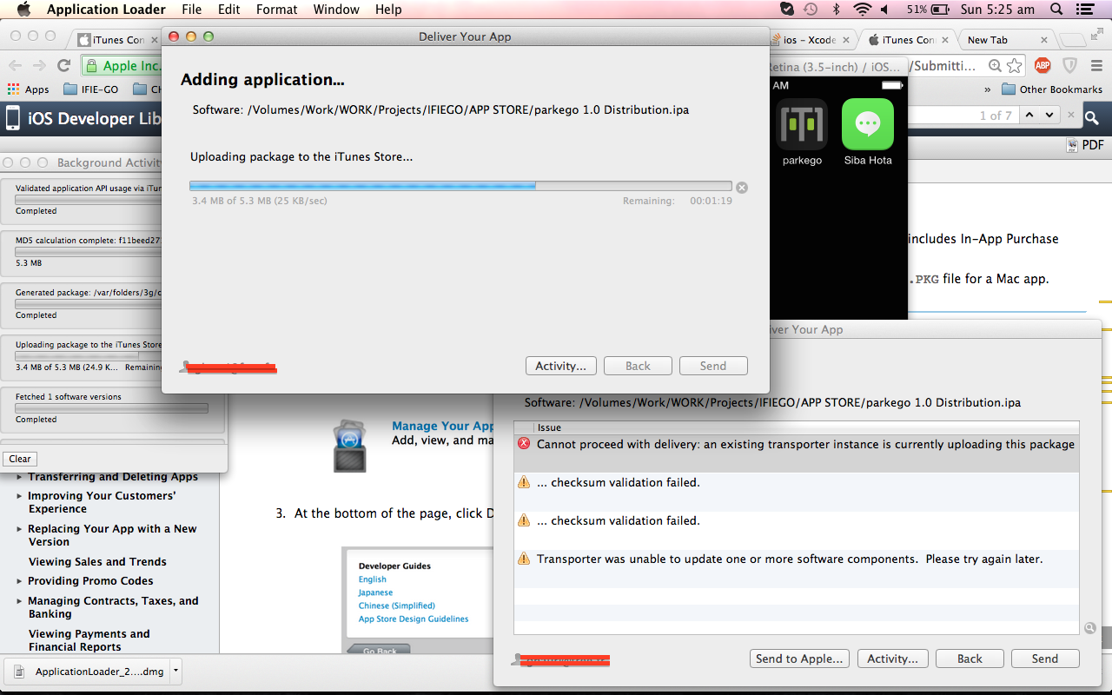Screen dimensions: 1112x695
Task: Click the Uploading package bar in Background Activity
Action: [89, 356]
